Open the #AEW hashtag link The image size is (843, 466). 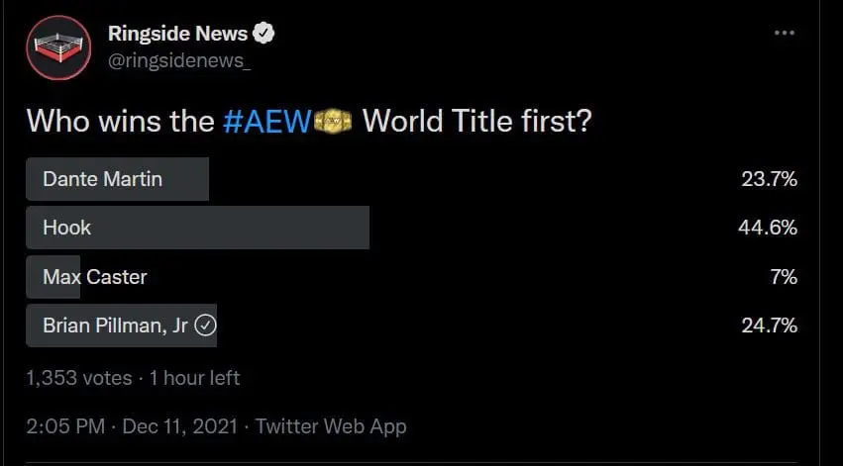(267, 122)
